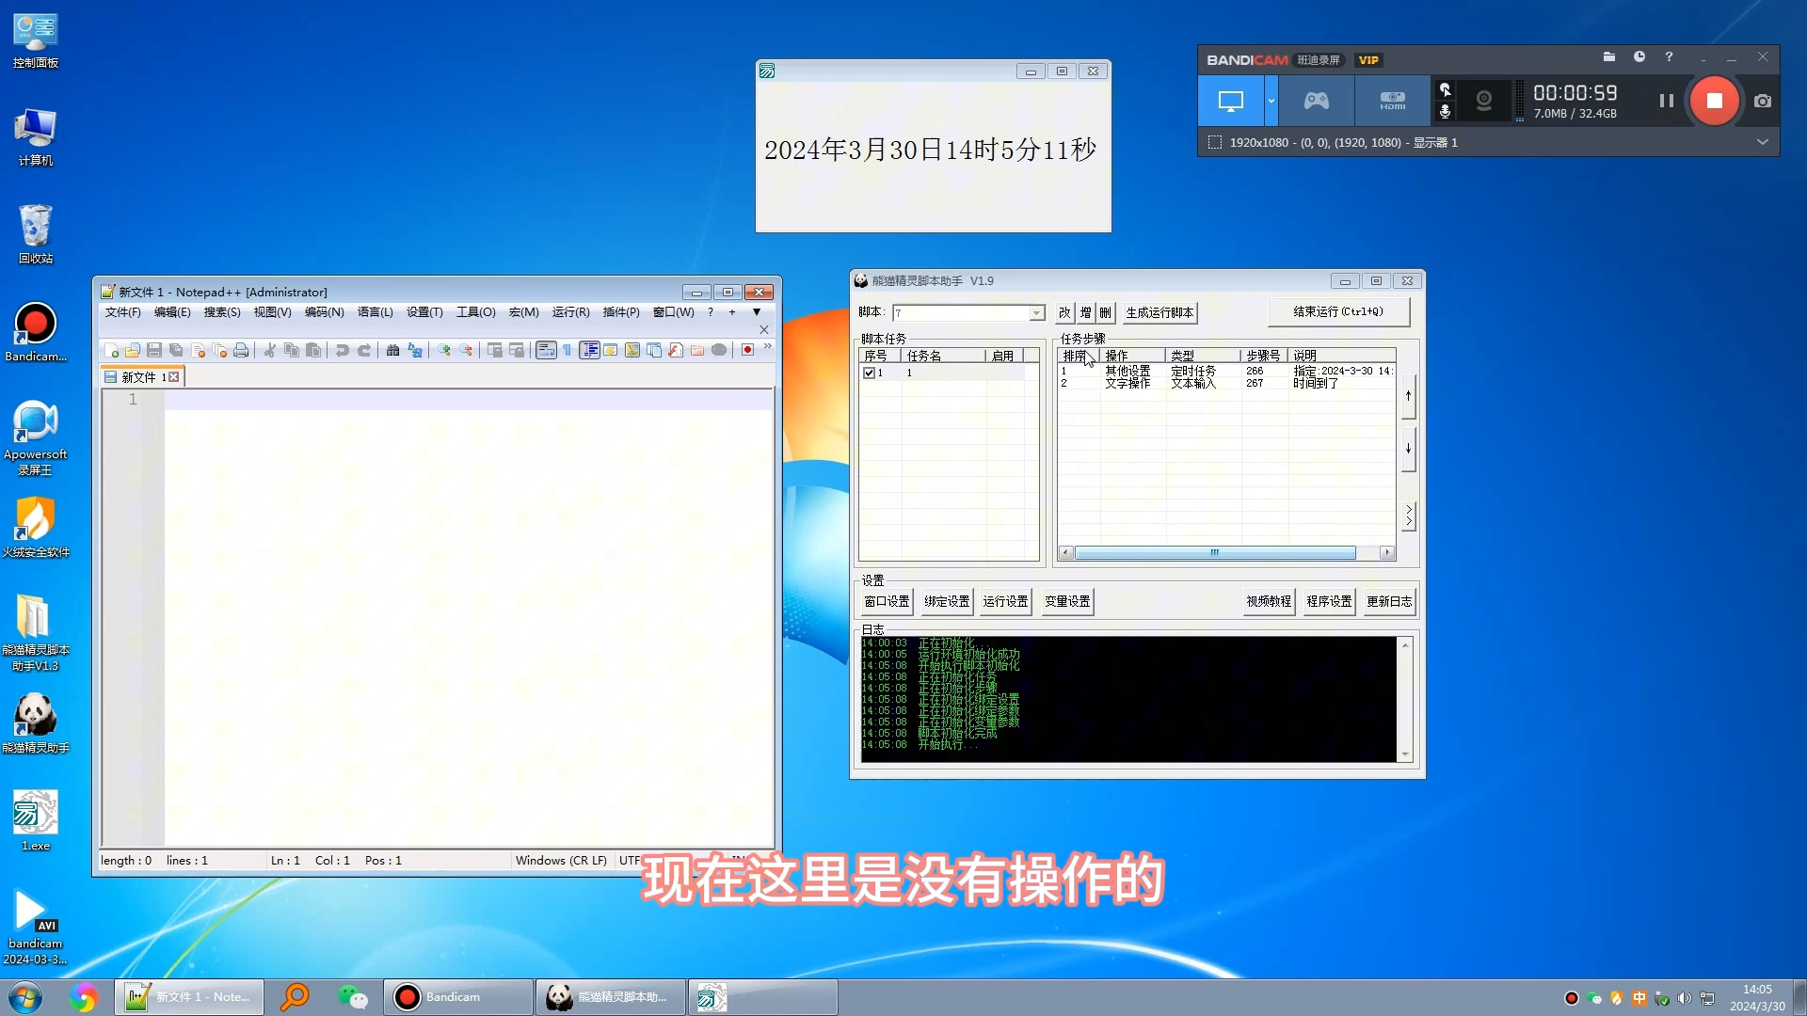Click the Undo arrow icon in Notepad++
1807x1016 pixels.
343,350
